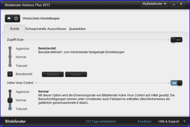Switch to the Schild tab
The width and height of the screenshot is (190, 127).
pyautogui.click(x=15, y=29)
